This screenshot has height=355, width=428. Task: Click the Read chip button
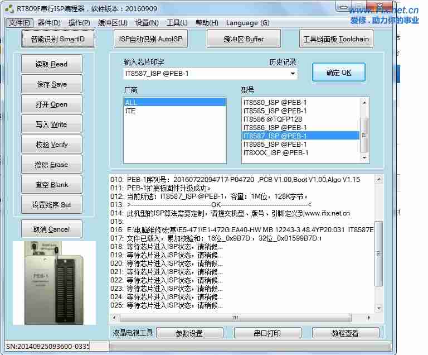point(52,64)
